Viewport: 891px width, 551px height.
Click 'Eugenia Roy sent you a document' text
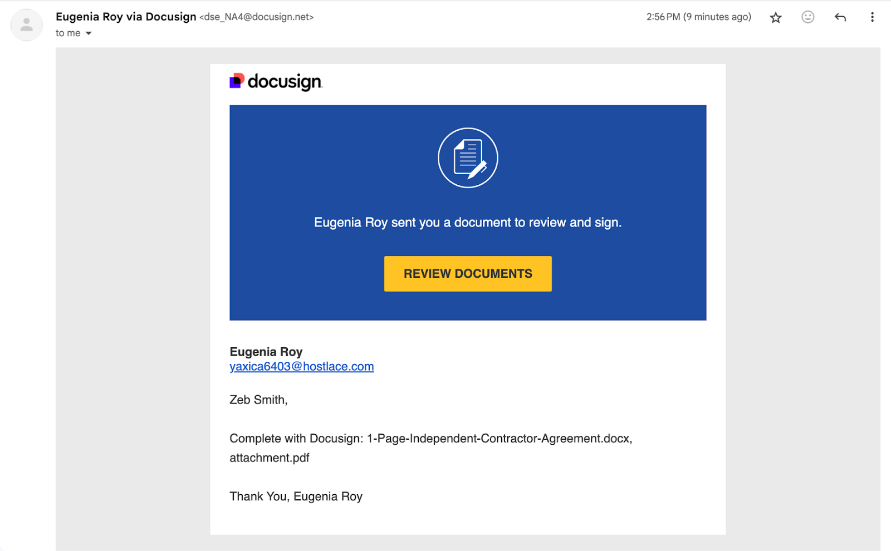click(468, 223)
